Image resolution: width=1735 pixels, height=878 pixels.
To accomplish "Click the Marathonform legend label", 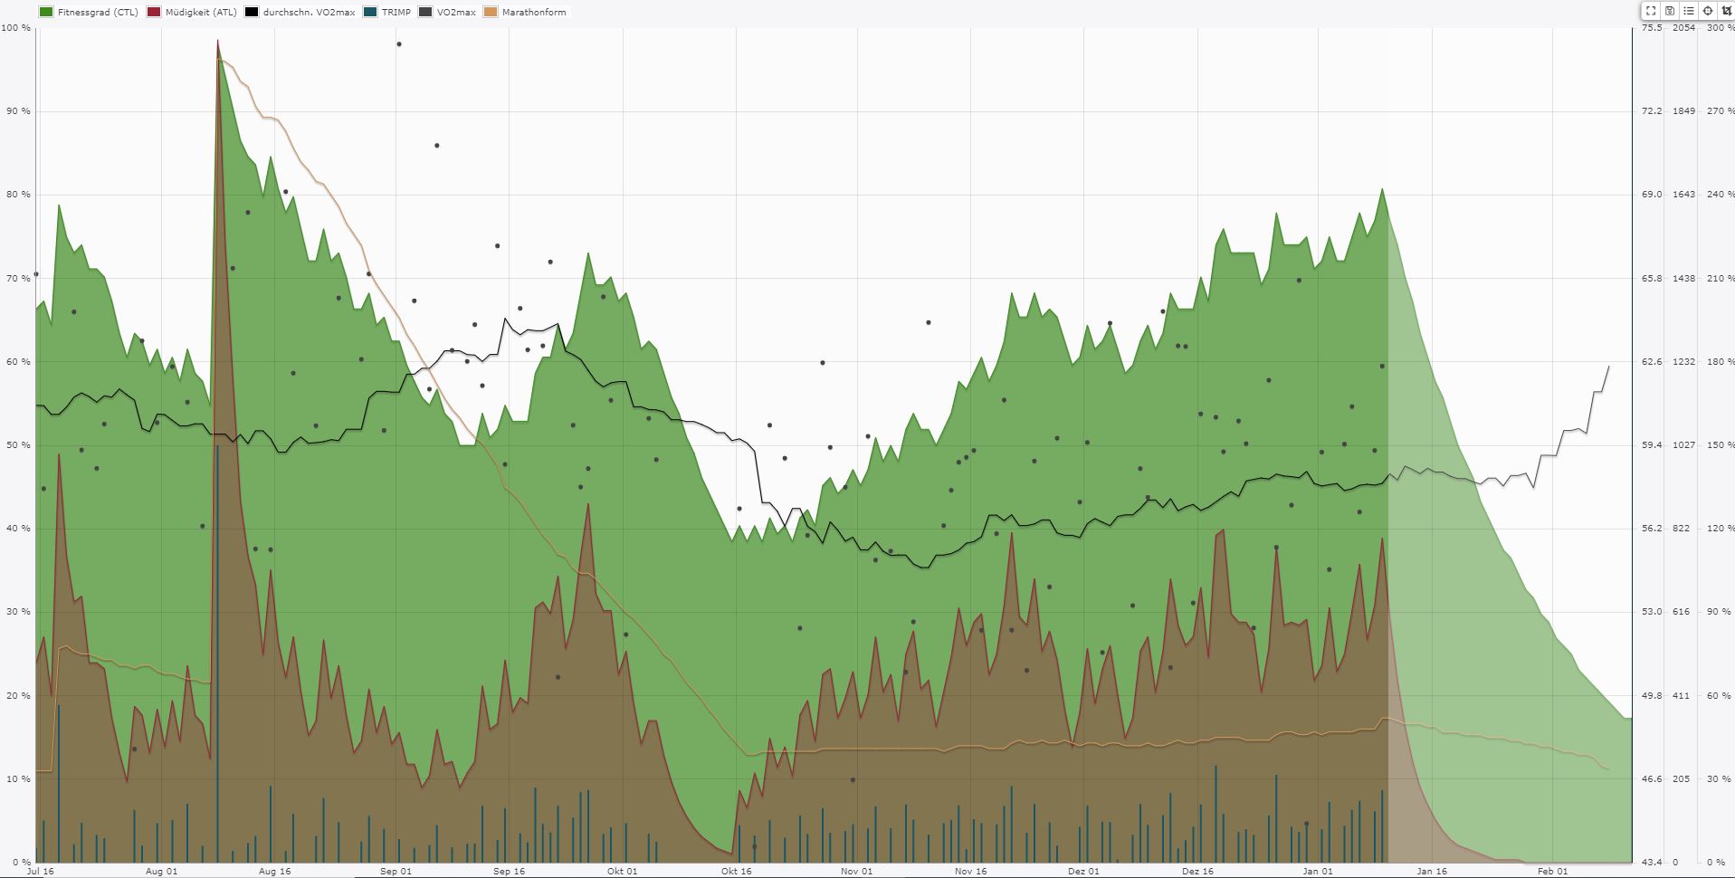I will [x=533, y=13].
